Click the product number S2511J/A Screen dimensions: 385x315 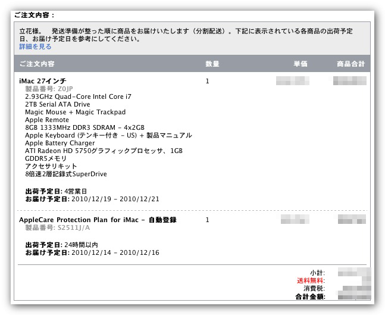[74, 228]
